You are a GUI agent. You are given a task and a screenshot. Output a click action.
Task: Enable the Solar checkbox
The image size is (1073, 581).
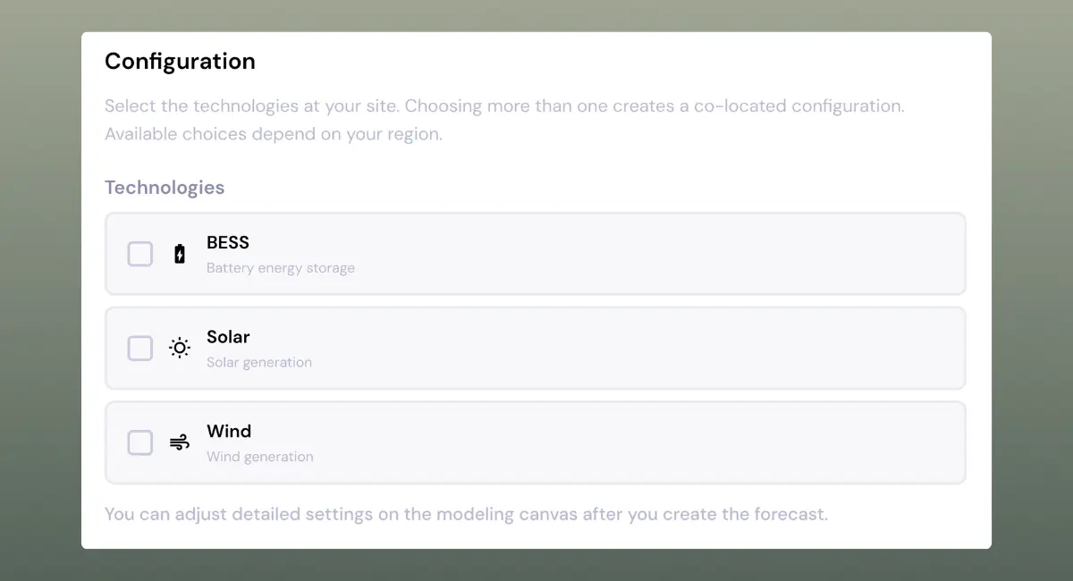140,348
